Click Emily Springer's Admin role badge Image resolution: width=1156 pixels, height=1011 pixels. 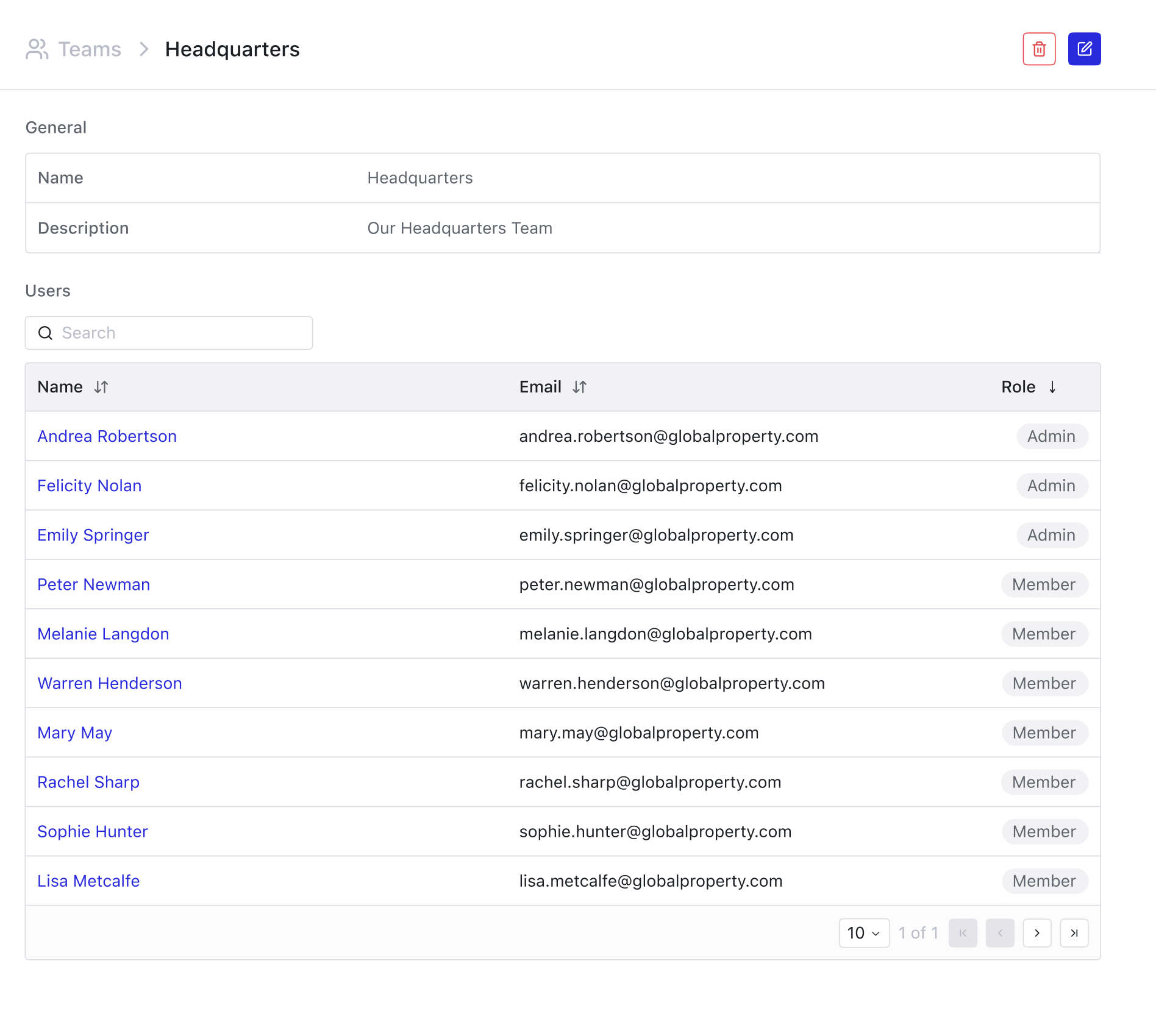point(1051,535)
